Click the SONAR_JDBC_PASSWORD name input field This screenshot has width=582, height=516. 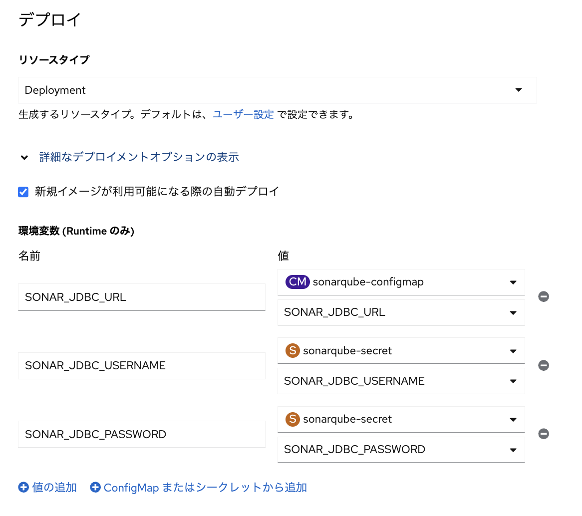pyautogui.click(x=141, y=434)
